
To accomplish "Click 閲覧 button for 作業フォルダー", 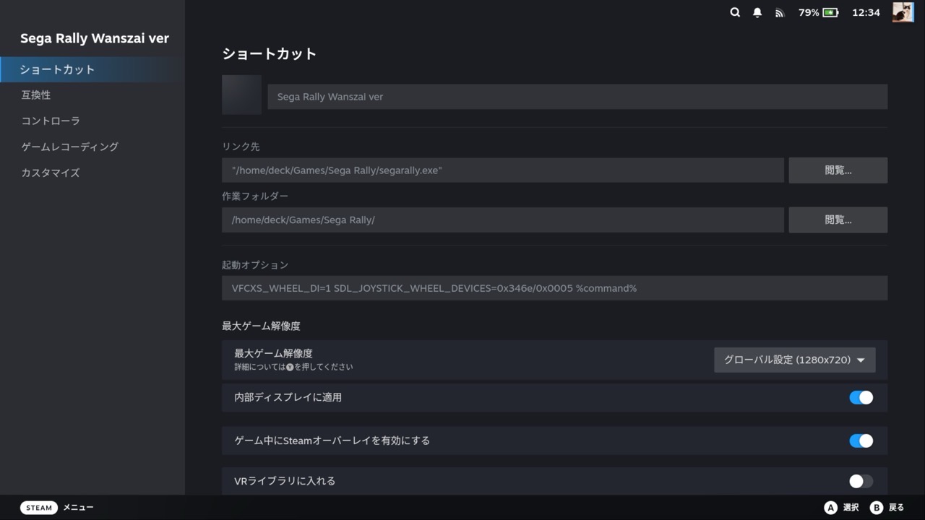I will [838, 220].
